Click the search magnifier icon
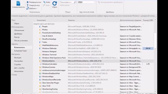 pos(75,2)
